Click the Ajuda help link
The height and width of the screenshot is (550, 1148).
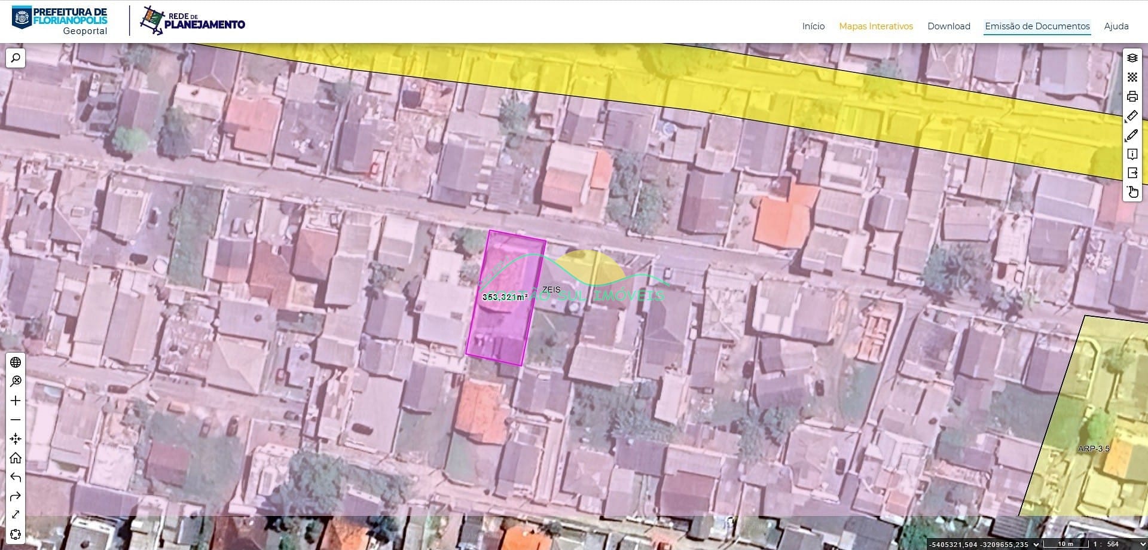tap(1116, 26)
